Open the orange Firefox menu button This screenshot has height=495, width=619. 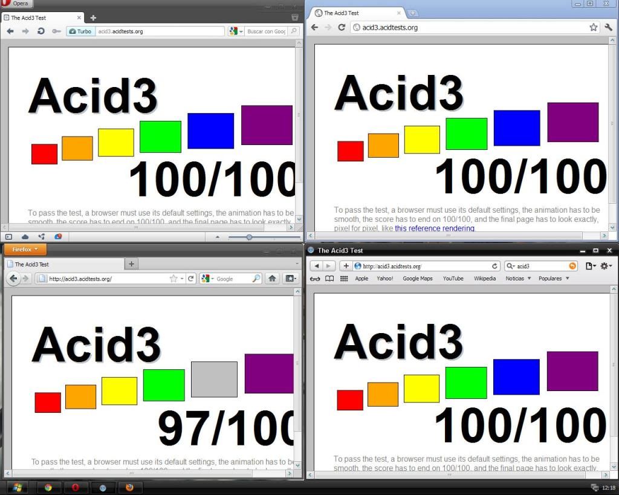pyautogui.click(x=25, y=250)
